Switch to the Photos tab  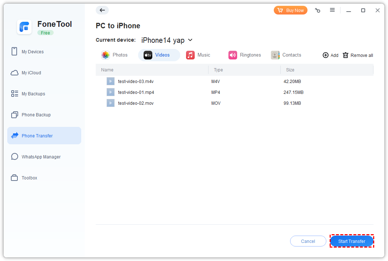click(x=115, y=55)
